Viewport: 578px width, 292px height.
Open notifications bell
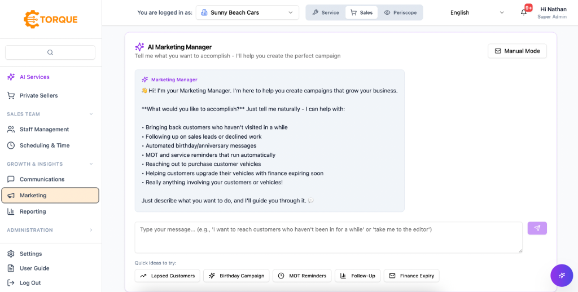pos(524,12)
